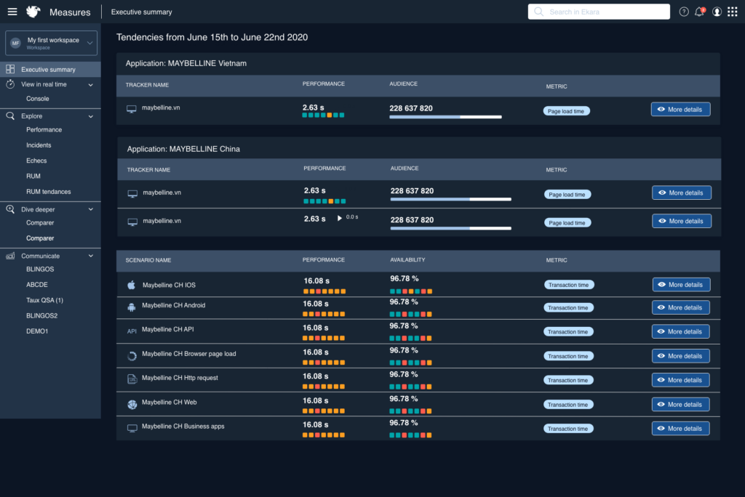Click More details for Maybelline CH Http request
The height and width of the screenshot is (497, 745).
[681, 380]
